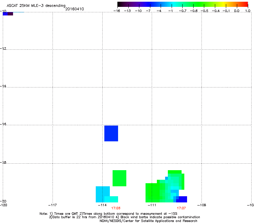Click longitude label -111 on the bottom axis
254x223 pixels.
[x=152, y=205]
